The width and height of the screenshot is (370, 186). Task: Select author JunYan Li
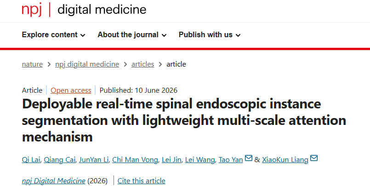[94, 160]
